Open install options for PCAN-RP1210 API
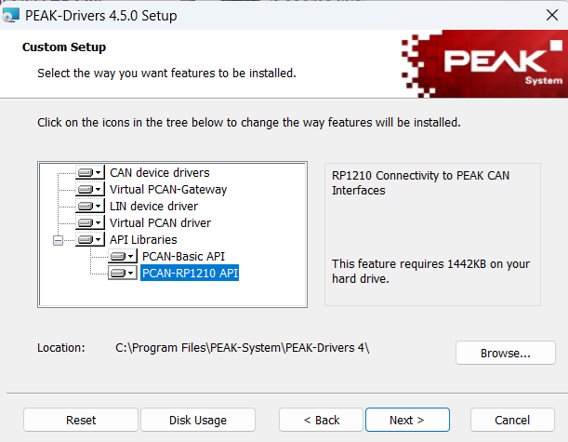The image size is (568, 442). pos(123,273)
